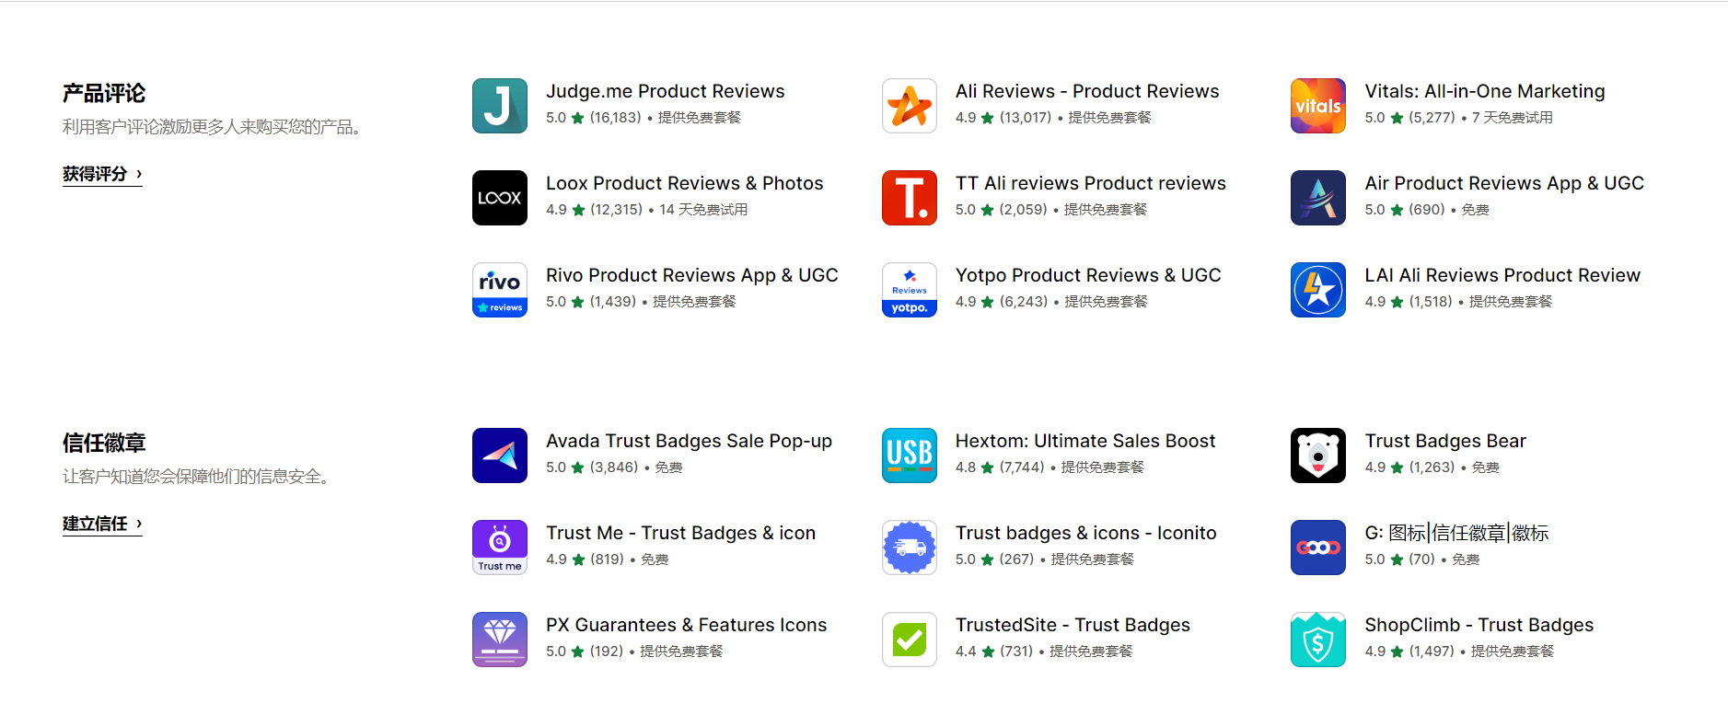
Task: Open TT Ali reviews Product reviews title
Action: (1091, 183)
